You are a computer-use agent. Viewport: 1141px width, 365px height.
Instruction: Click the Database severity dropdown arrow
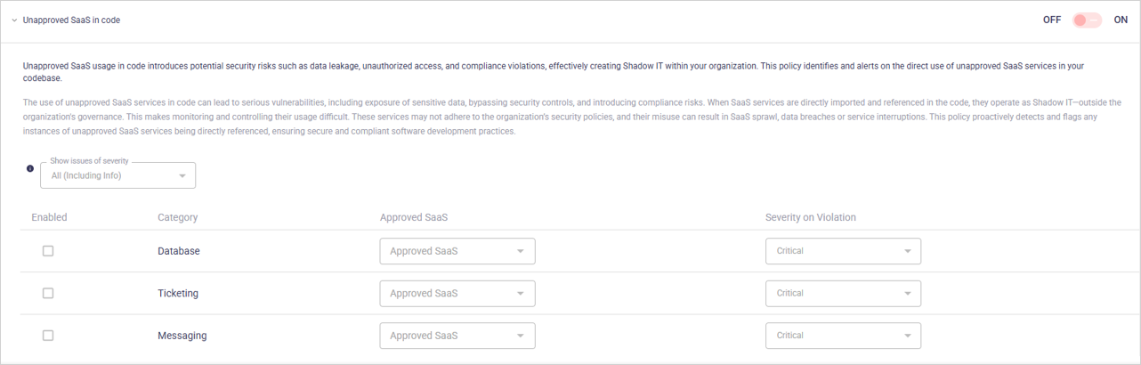point(907,251)
